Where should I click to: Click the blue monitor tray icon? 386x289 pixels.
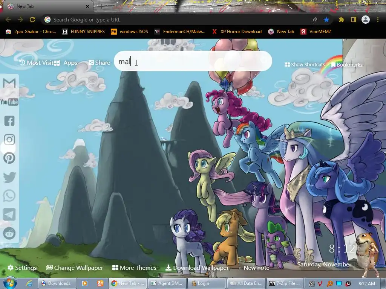[x=339, y=283]
